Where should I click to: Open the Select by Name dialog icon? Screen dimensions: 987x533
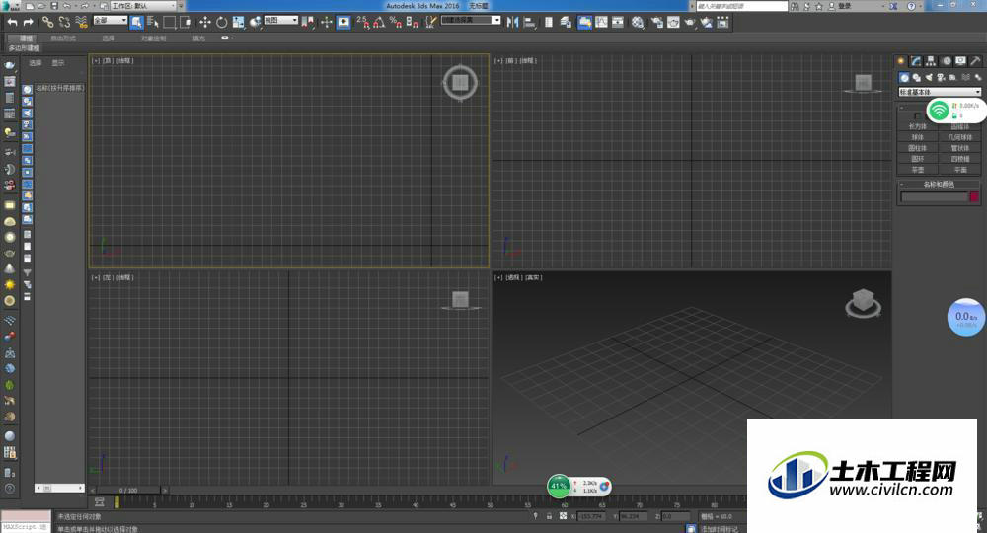tap(153, 22)
